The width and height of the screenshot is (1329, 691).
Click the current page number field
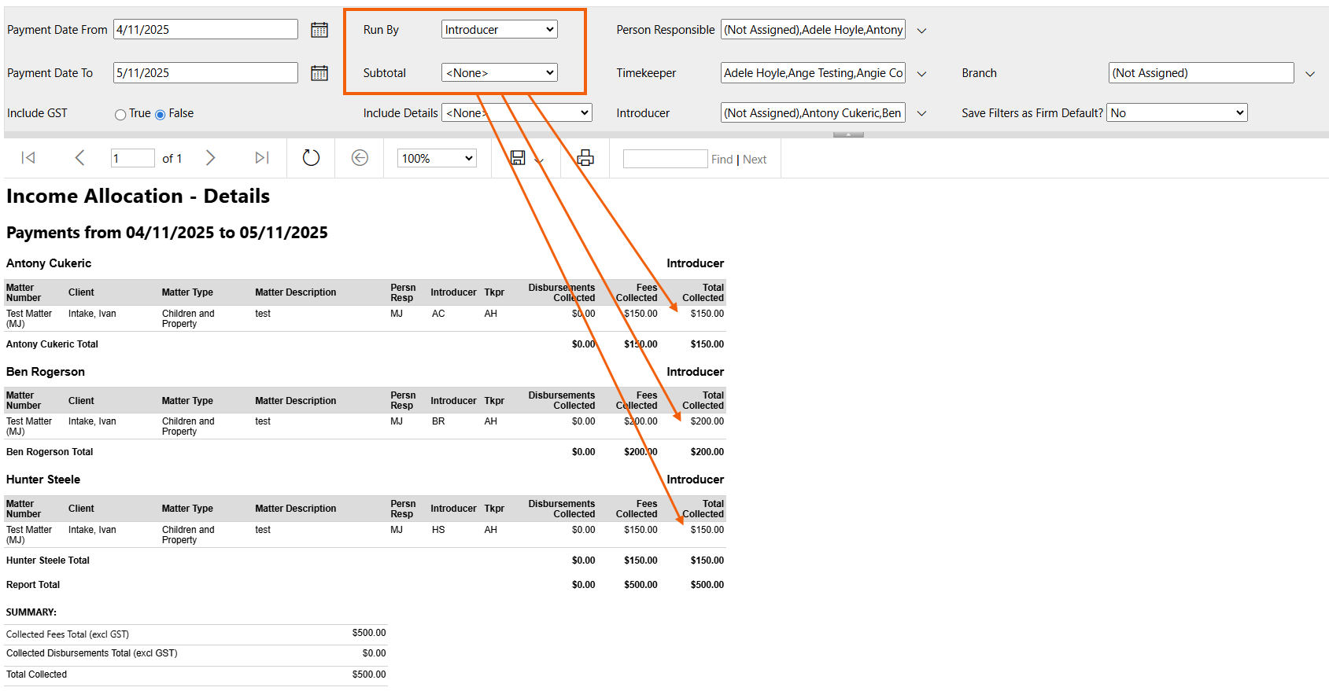coord(132,159)
